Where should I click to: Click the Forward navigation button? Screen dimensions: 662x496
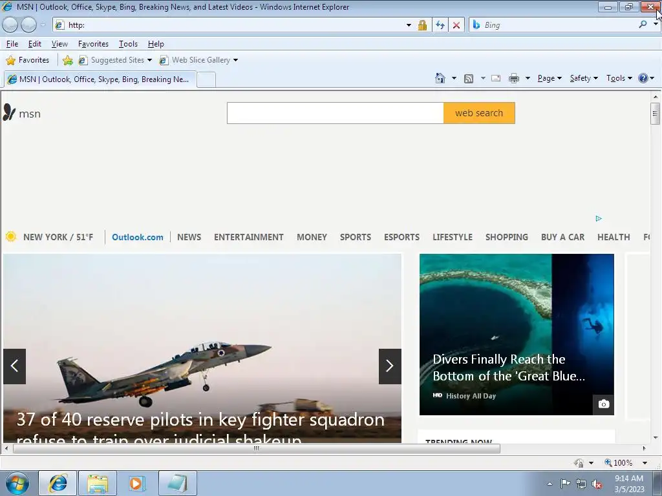pyautogui.click(x=28, y=25)
